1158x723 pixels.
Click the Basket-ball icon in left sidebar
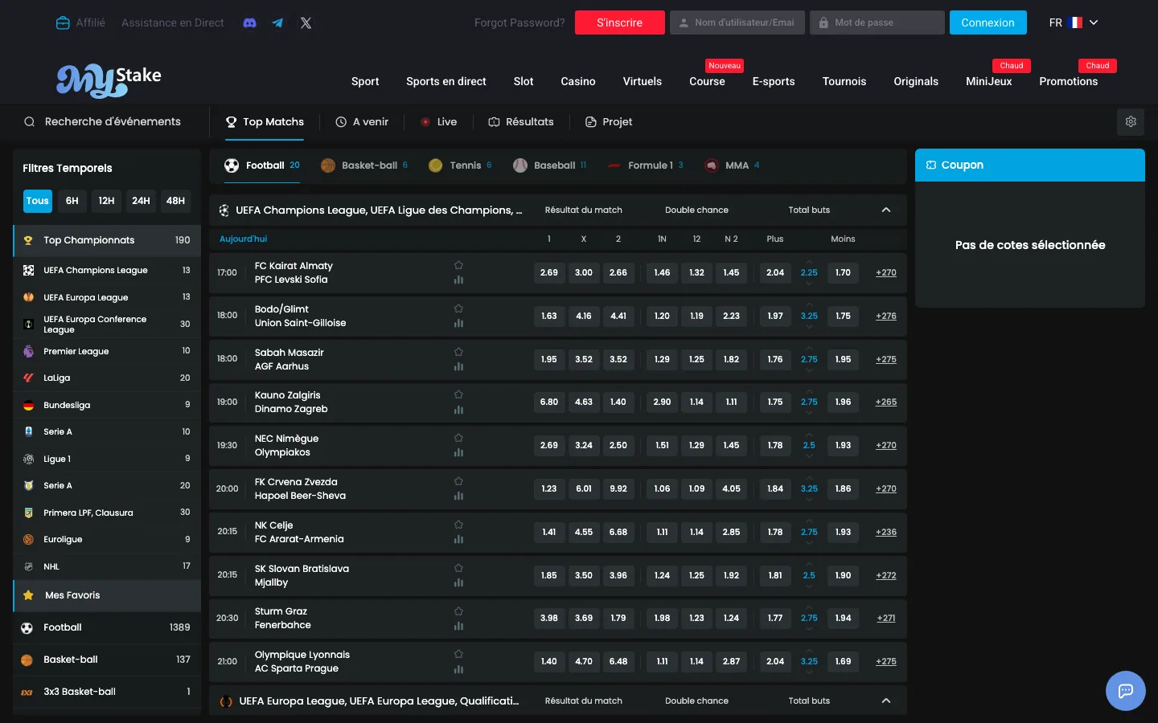[27, 660]
